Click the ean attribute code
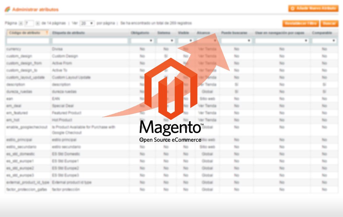 point(10,99)
